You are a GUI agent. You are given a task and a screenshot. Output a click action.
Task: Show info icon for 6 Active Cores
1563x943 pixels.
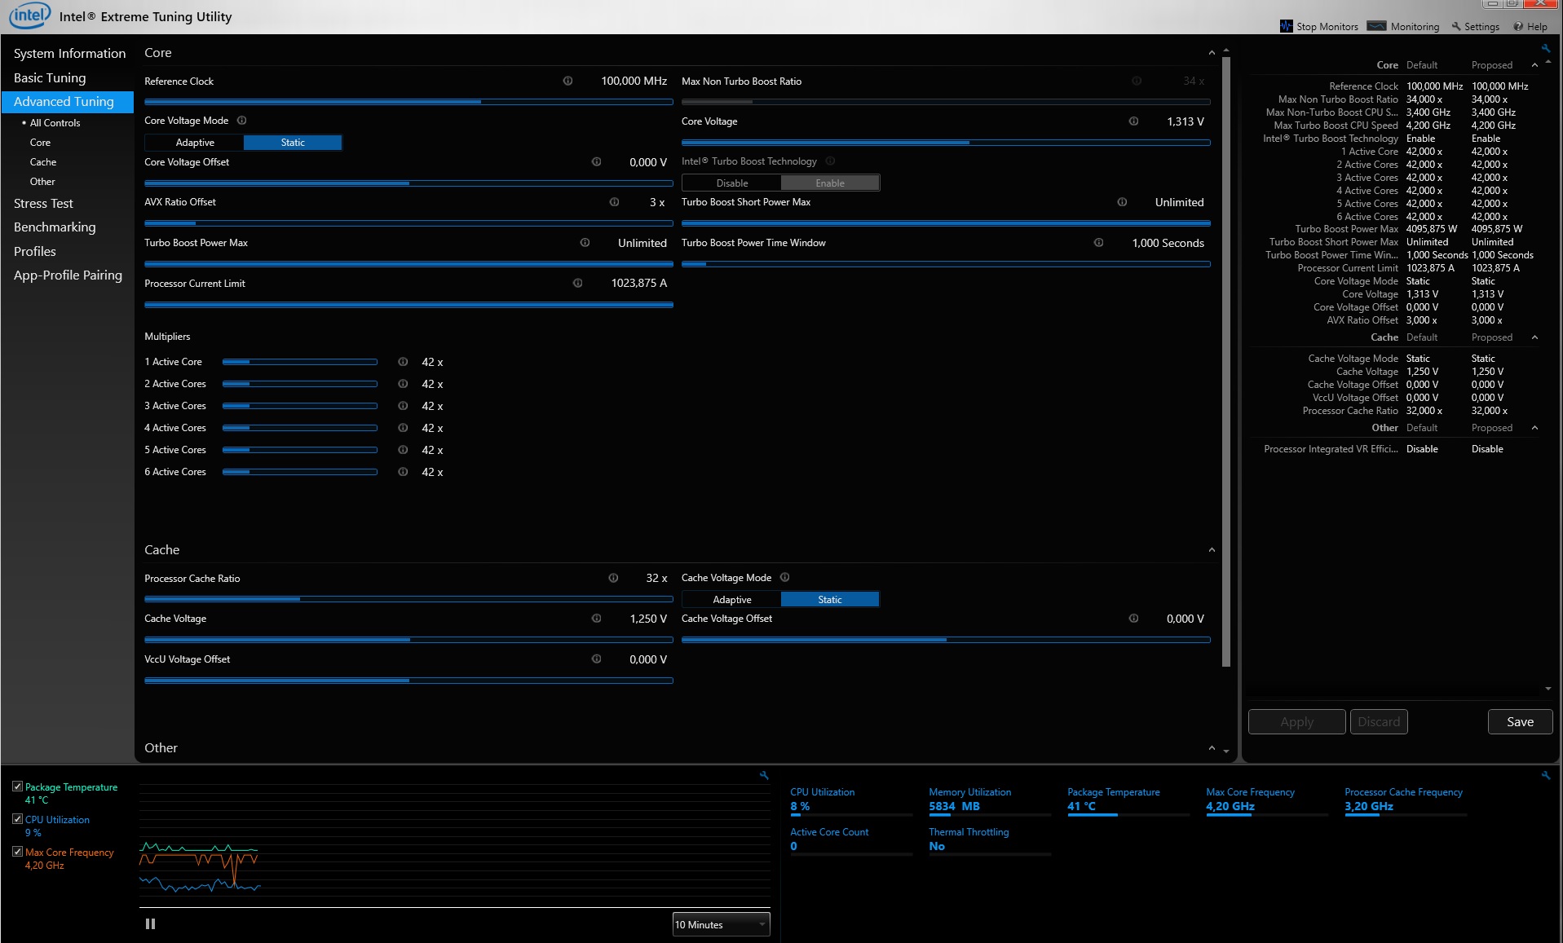403,472
